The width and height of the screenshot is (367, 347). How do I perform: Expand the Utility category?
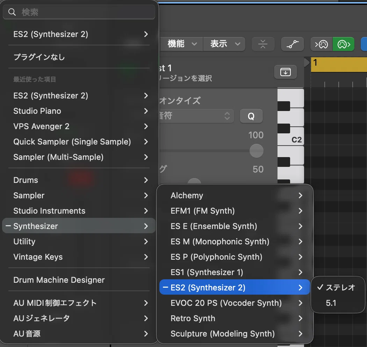[x=79, y=242]
